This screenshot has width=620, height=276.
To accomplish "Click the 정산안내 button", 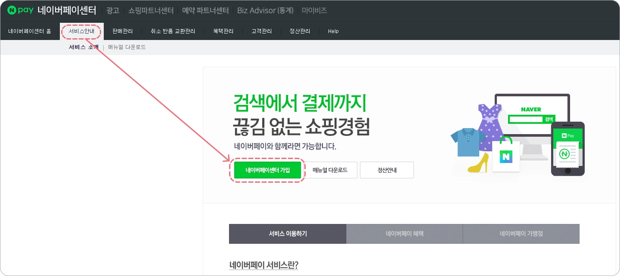I will tap(387, 170).
